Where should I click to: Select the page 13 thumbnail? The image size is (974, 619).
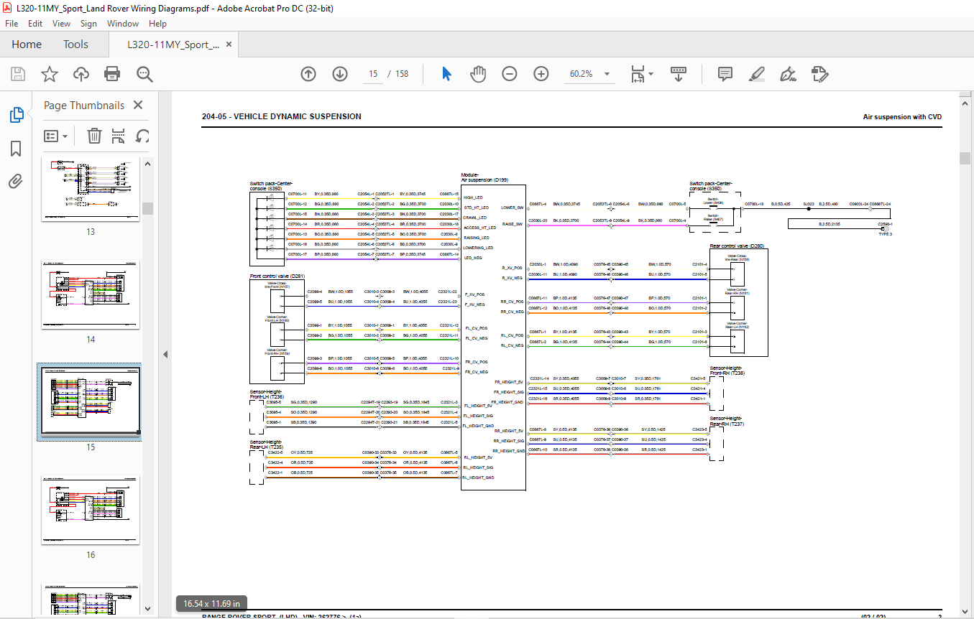coord(91,188)
